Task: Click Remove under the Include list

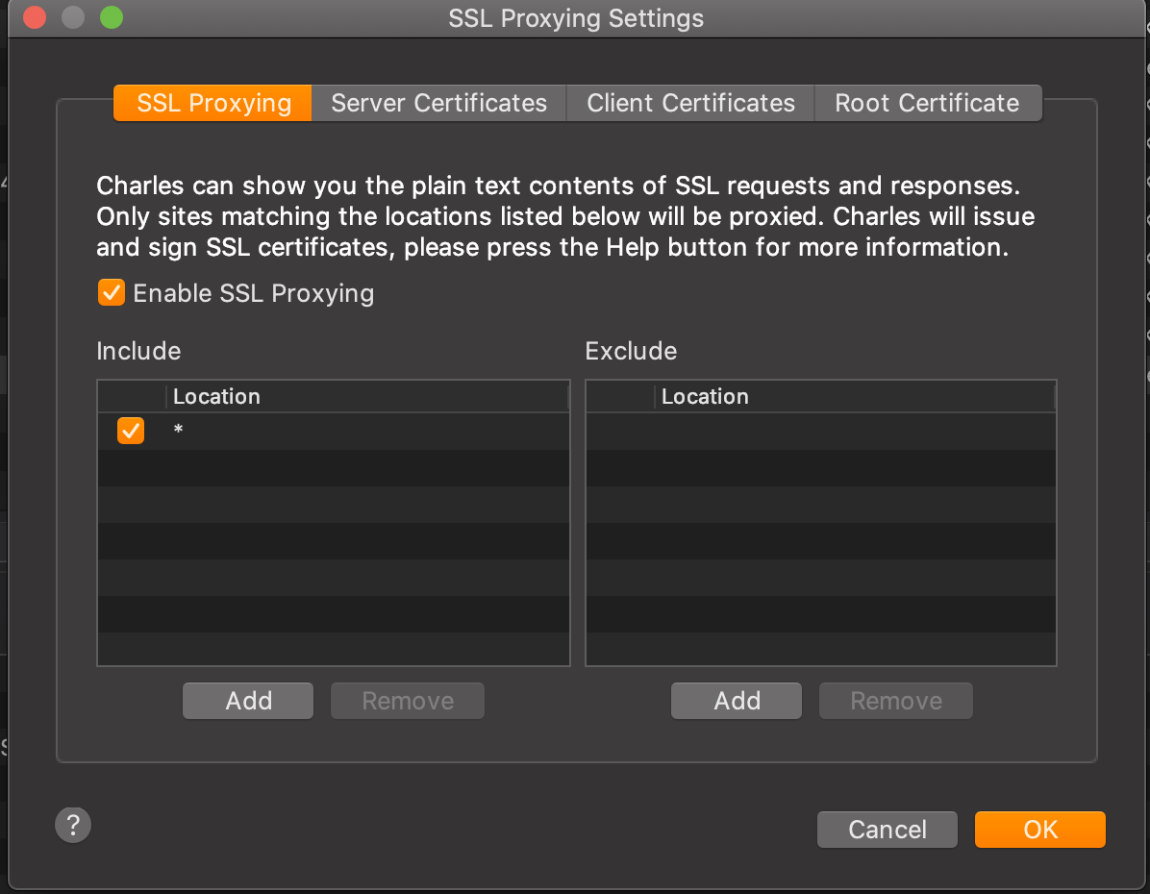Action: tap(408, 701)
